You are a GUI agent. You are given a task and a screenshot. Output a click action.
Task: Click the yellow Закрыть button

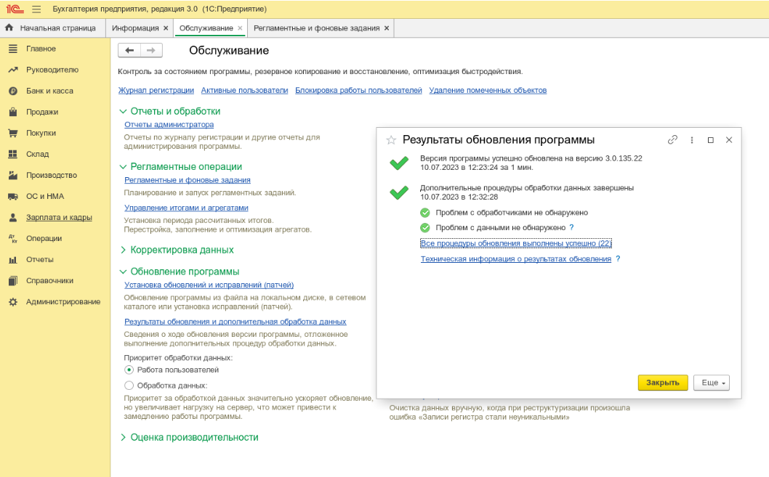point(663,383)
